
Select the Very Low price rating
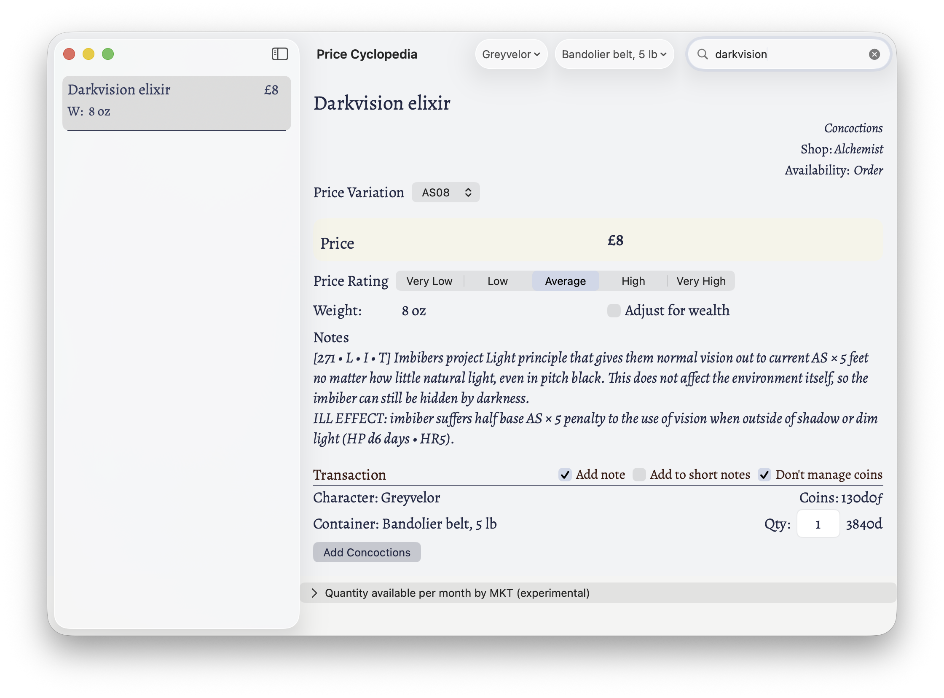coord(429,281)
